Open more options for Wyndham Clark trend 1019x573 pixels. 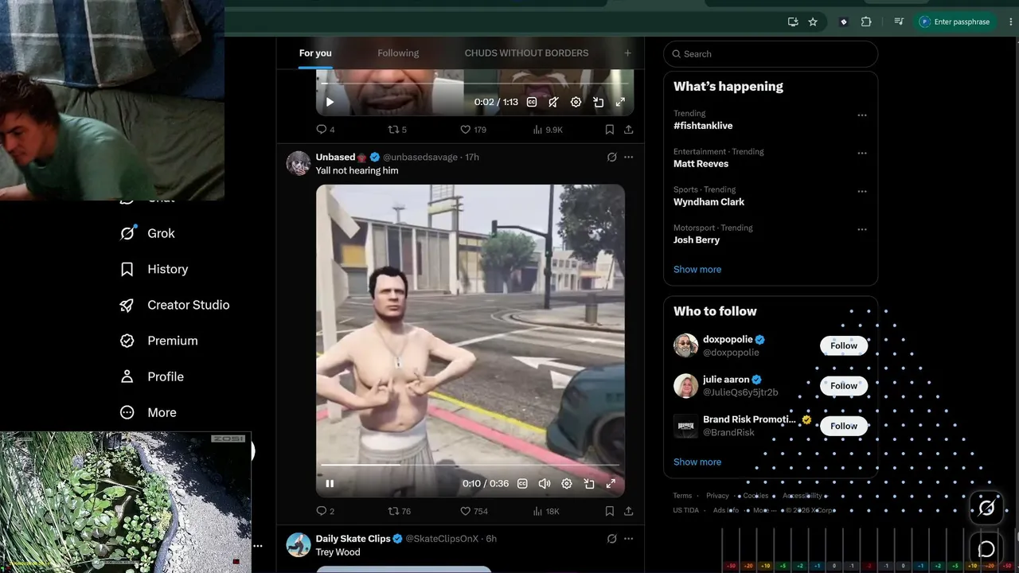pos(861,191)
